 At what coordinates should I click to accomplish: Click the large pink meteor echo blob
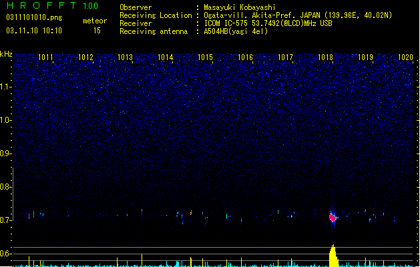[333, 217]
